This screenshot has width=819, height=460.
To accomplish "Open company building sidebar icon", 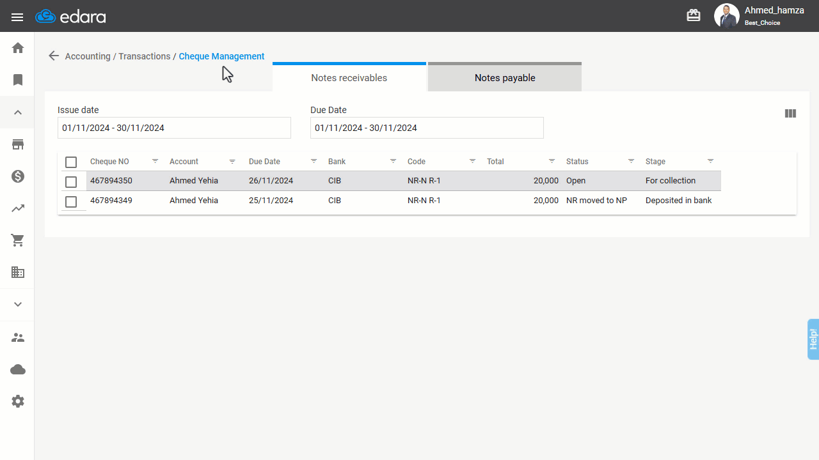I will pos(18,272).
